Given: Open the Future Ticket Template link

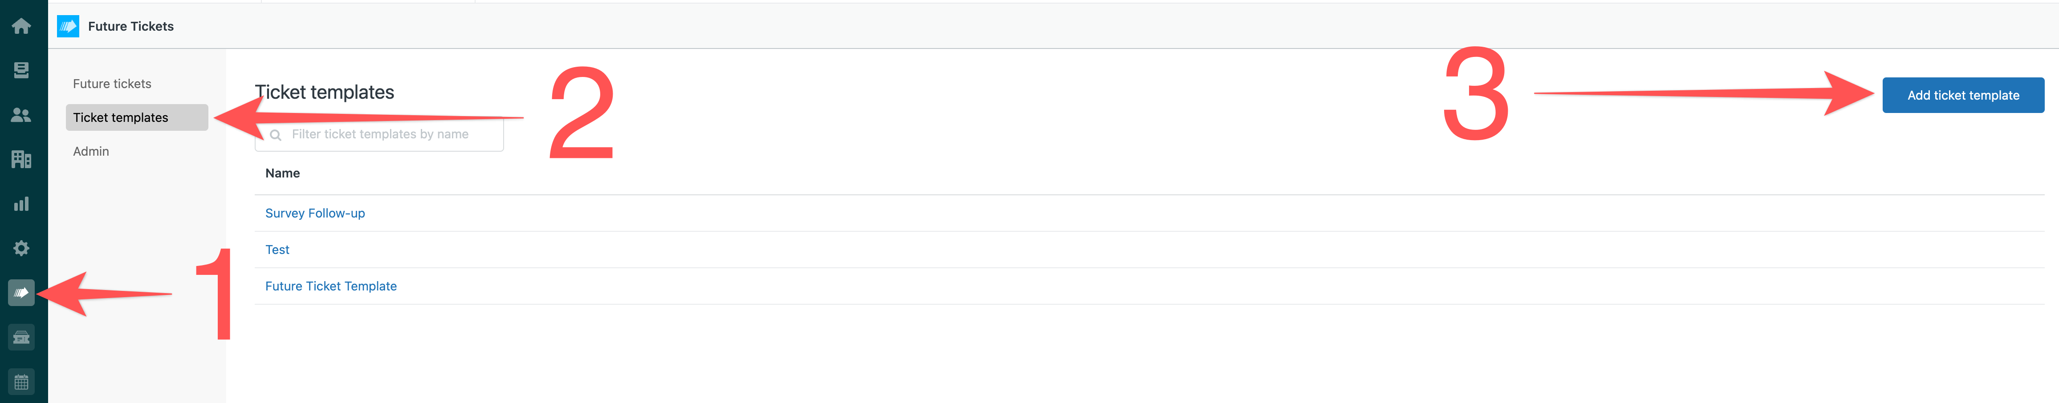Looking at the screenshot, I should tap(331, 286).
